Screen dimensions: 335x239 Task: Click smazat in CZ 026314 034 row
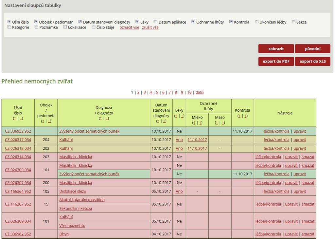(x=308, y=157)
